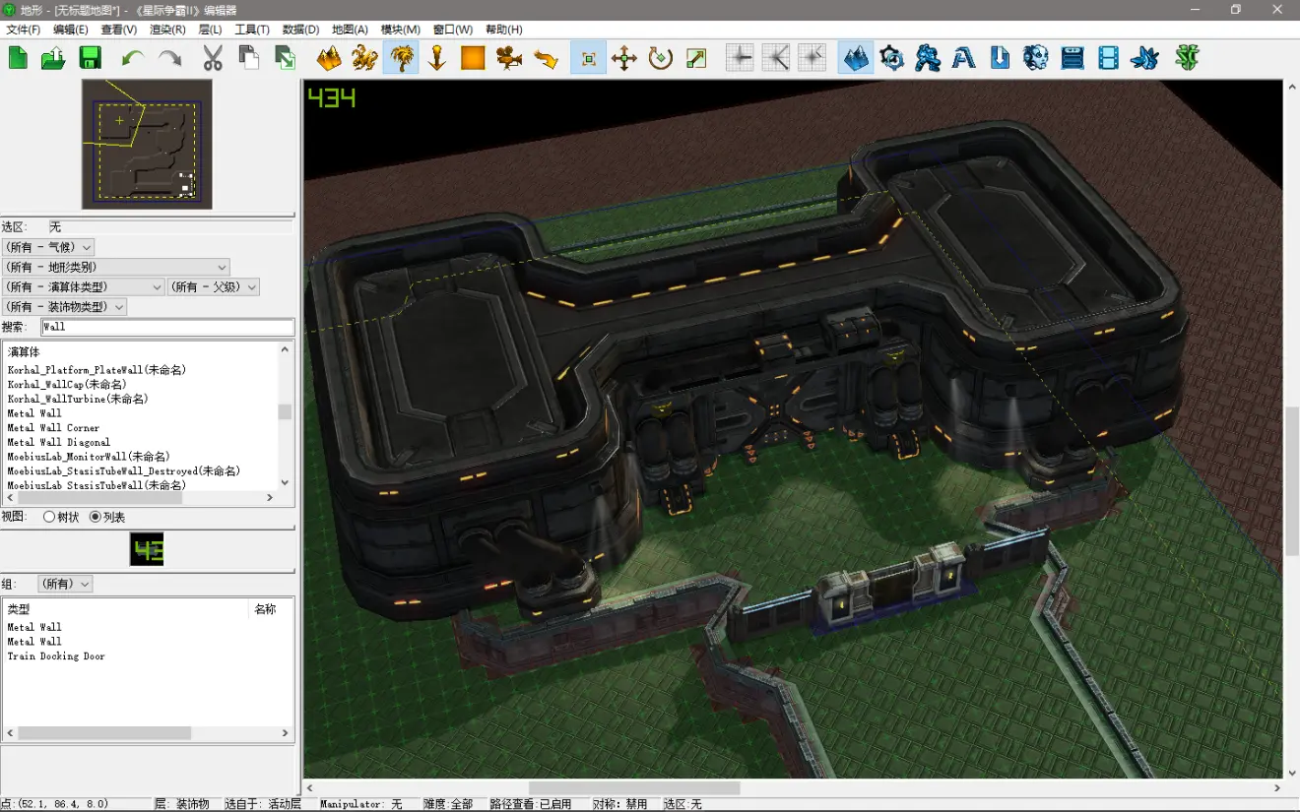Open the blue crystal module icon
Image resolution: width=1300 pixels, height=812 pixels.
point(1144,58)
